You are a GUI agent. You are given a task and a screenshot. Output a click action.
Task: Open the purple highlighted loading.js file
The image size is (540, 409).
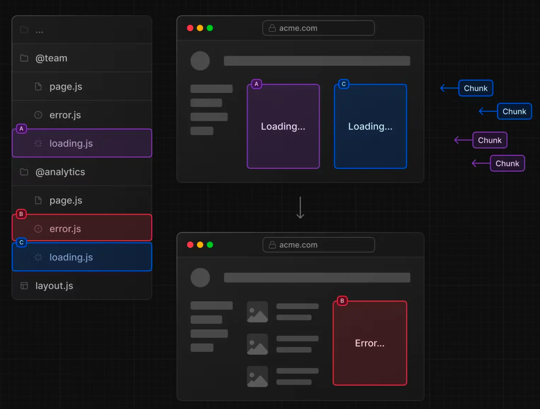(x=82, y=143)
